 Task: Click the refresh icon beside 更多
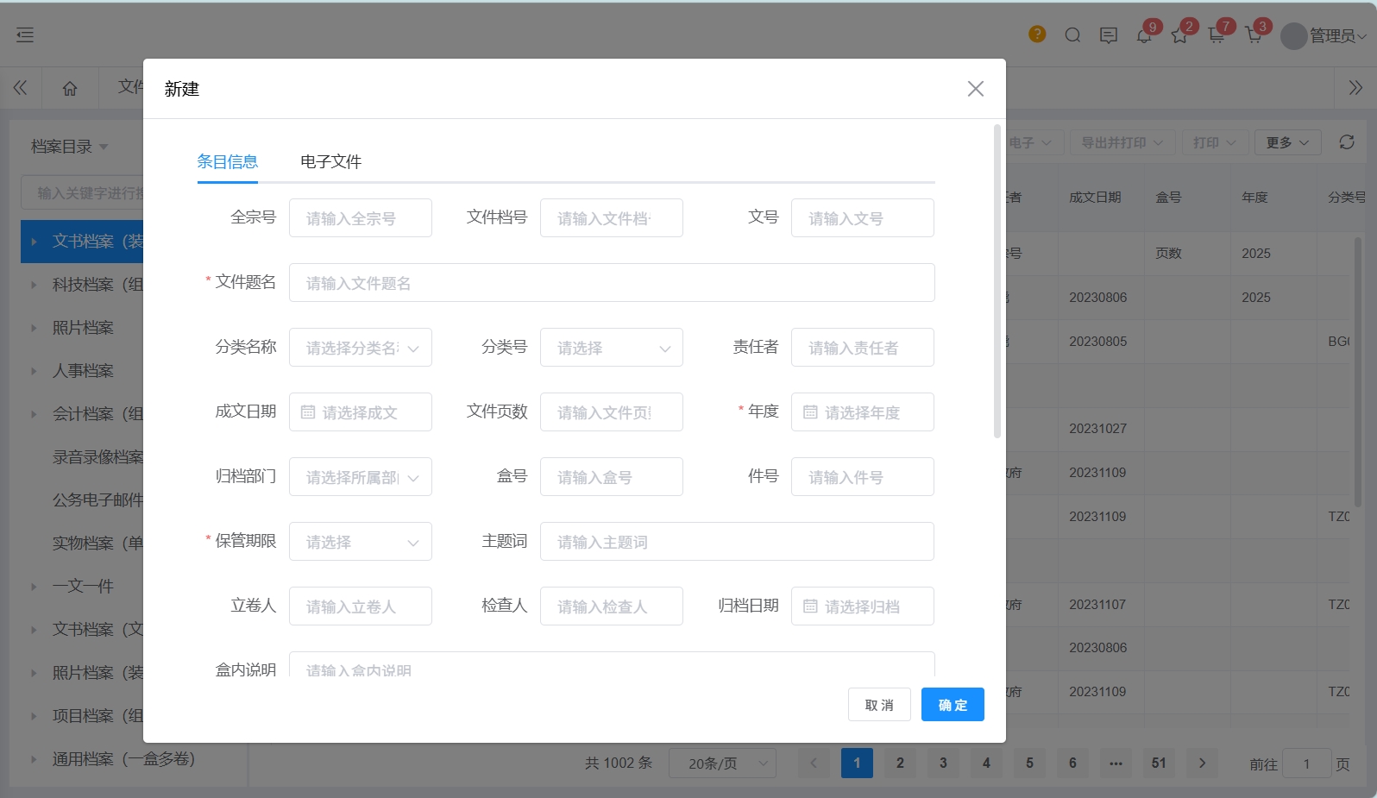[1347, 142]
